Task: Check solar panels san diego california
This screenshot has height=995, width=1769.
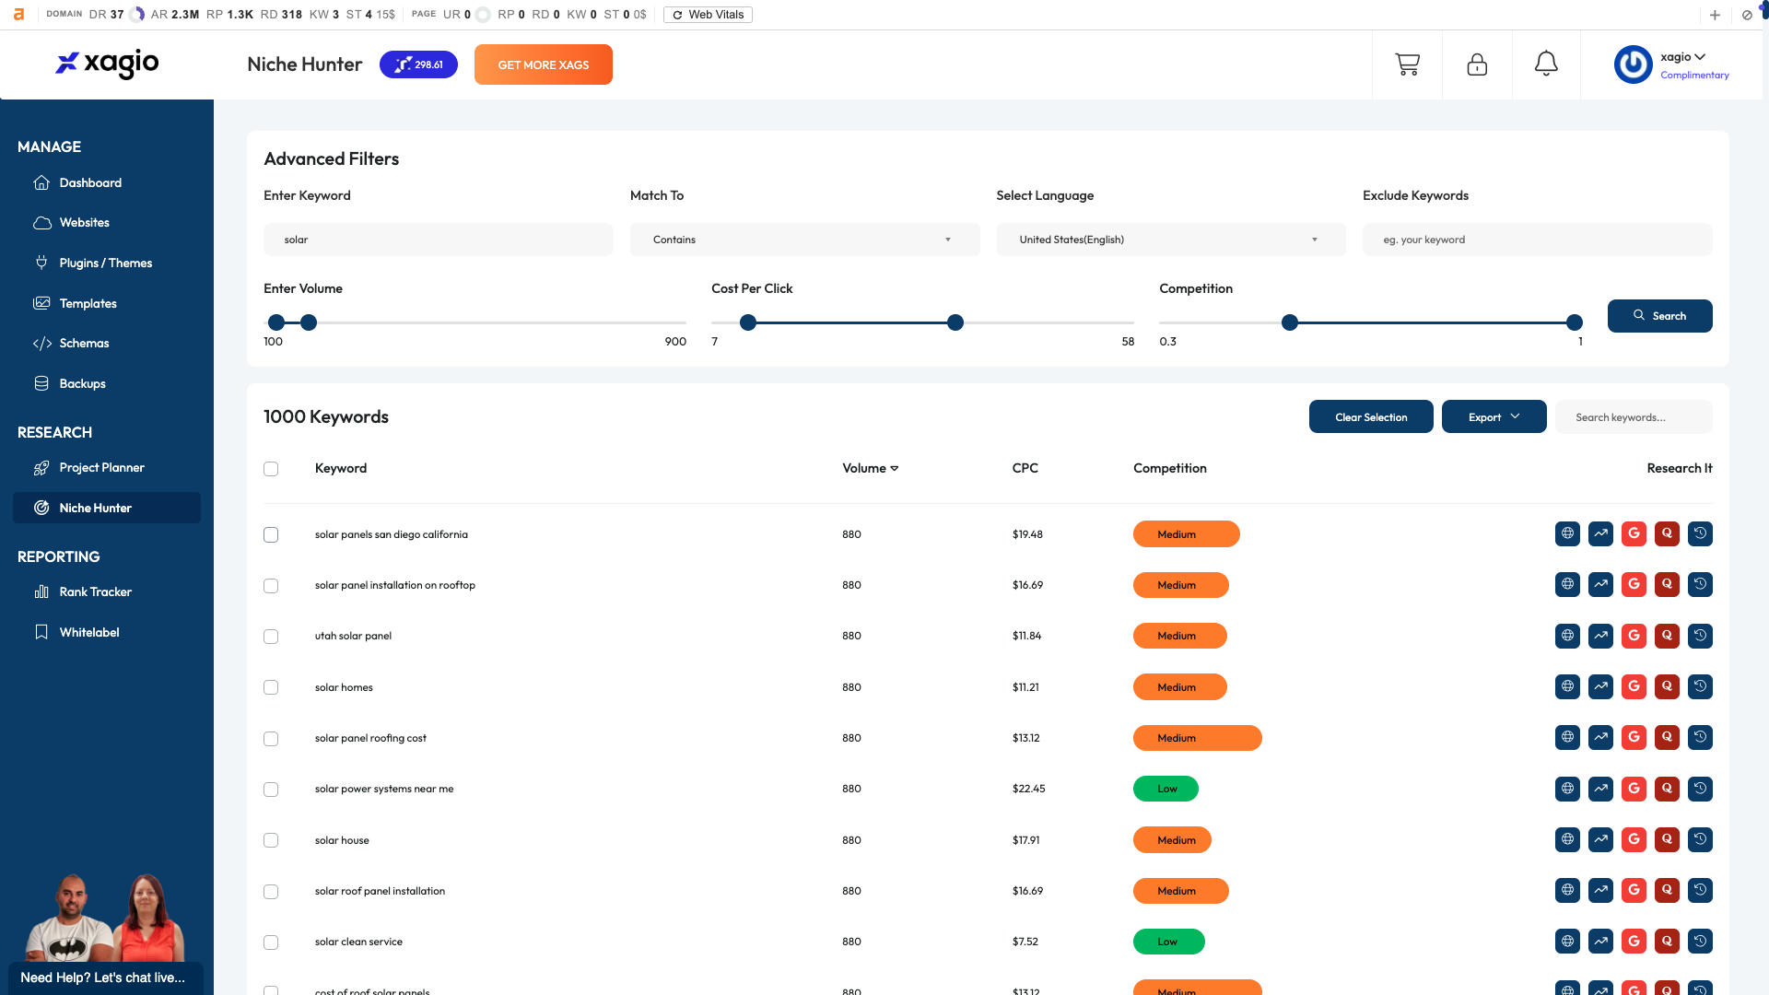Action: click(271, 534)
